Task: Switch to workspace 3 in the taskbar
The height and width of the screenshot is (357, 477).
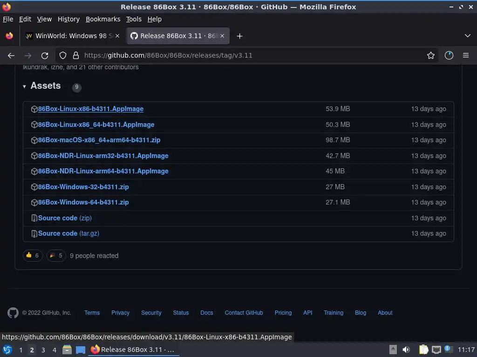Action: pyautogui.click(x=43, y=350)
